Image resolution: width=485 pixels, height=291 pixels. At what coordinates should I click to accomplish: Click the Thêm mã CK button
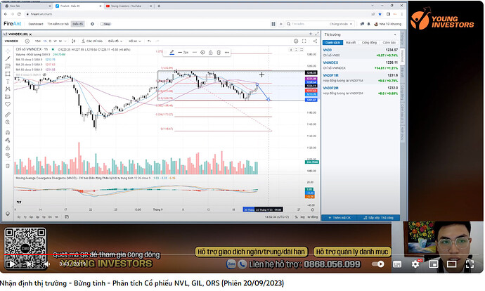click(x=339, y=218)
